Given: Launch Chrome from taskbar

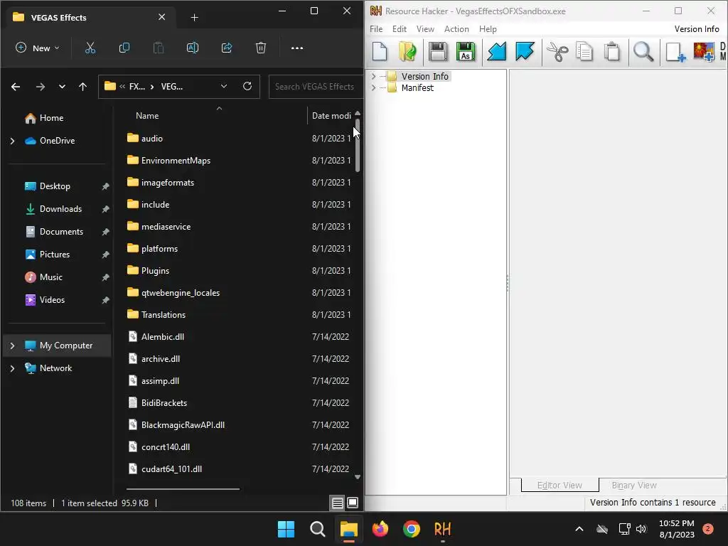Looking at the screenshot, I should point(412,529).
